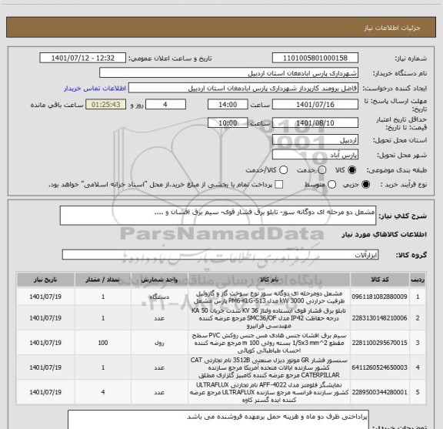Viewport: 443px width, 429px height.
Task: Click the تاریخ نیاز column header
Action: 45,280
